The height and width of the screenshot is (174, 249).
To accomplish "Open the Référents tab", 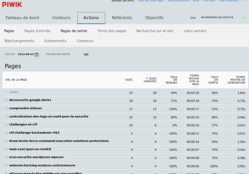I will [122, 18].
